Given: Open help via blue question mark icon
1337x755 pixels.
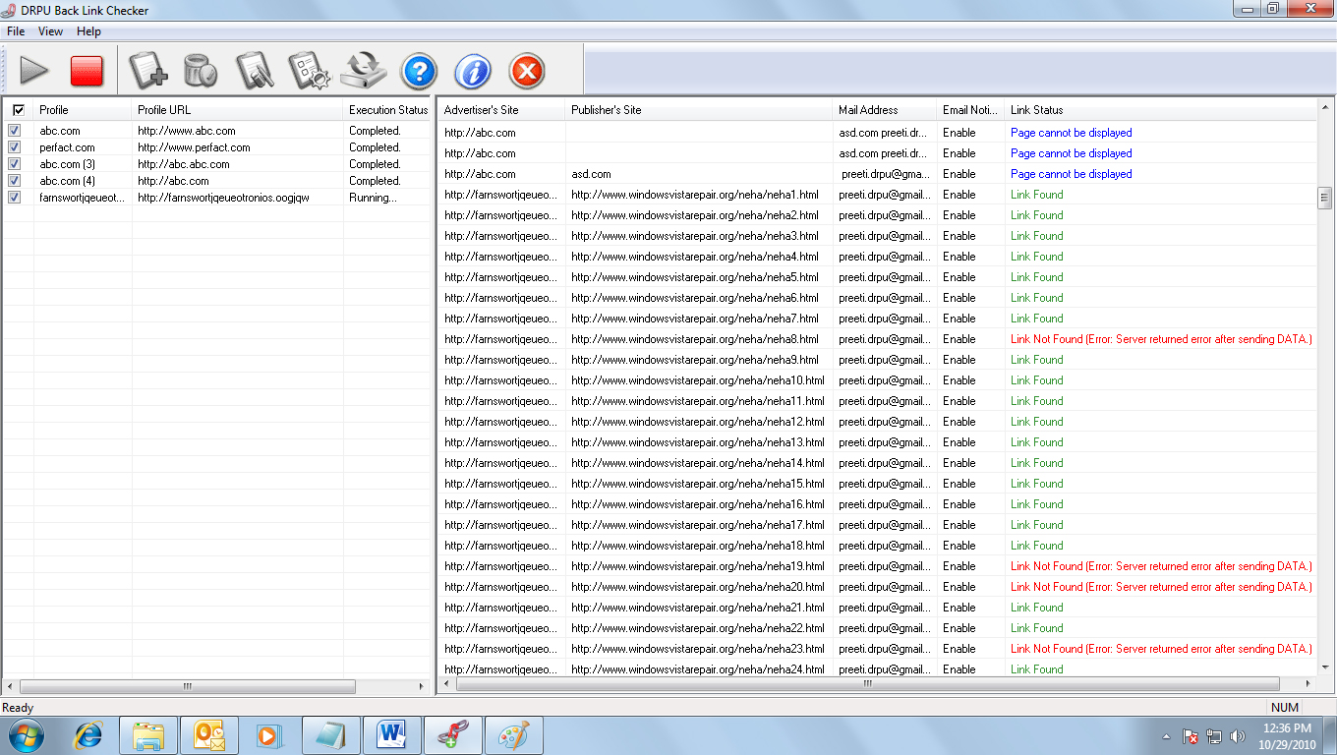Looking at the screenshot, I should [x=419, y=71].
